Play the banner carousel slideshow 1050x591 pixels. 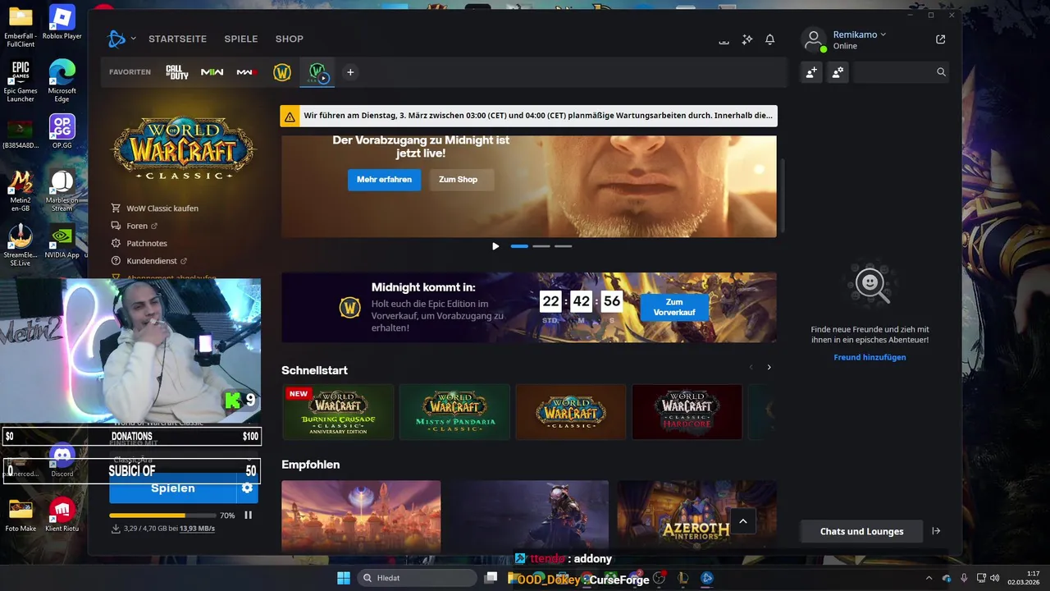click(x=495, y=246)
